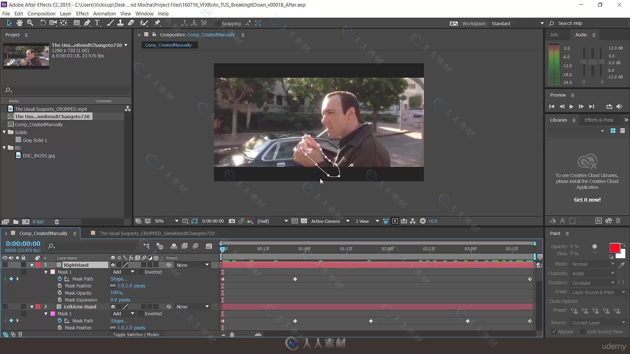This screenshot has height=354, width=630.
Task: Select the Animation menu
Action: click(x=104, y=13)
